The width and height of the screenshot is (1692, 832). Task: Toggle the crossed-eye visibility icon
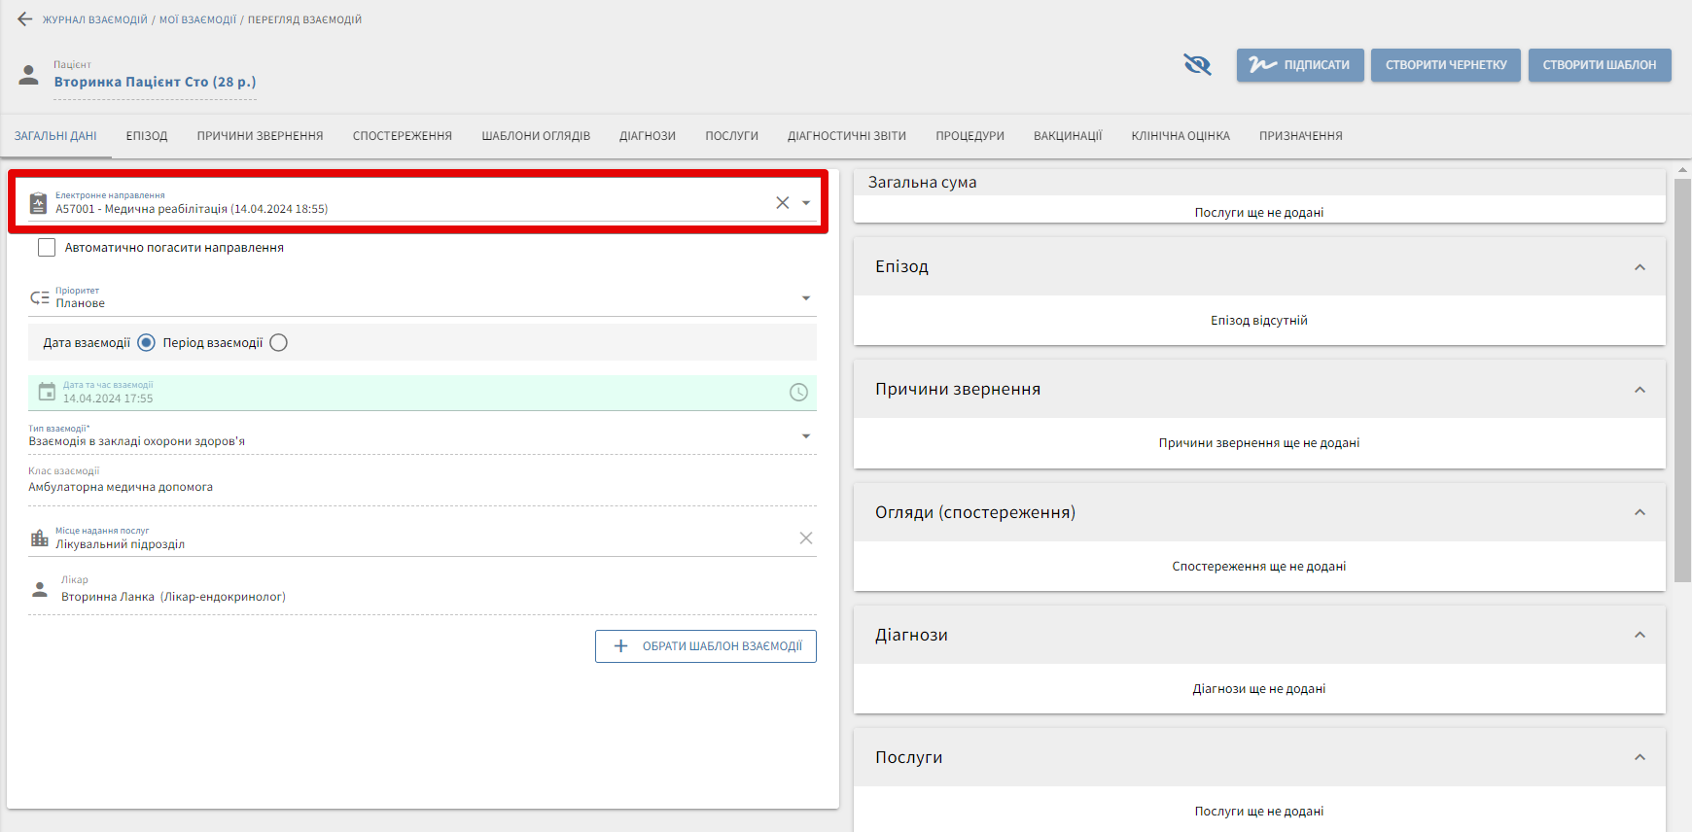(1197, 65)
